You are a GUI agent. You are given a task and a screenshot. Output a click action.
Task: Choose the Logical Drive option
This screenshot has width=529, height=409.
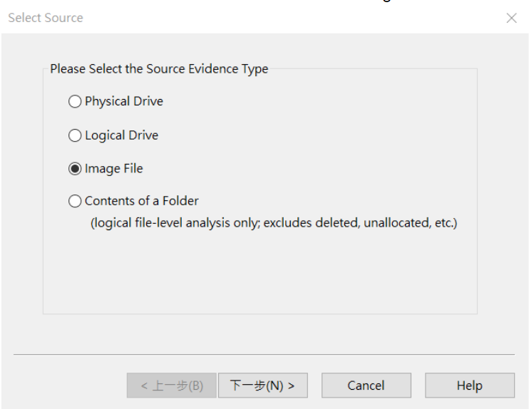[x=75, y=135]
